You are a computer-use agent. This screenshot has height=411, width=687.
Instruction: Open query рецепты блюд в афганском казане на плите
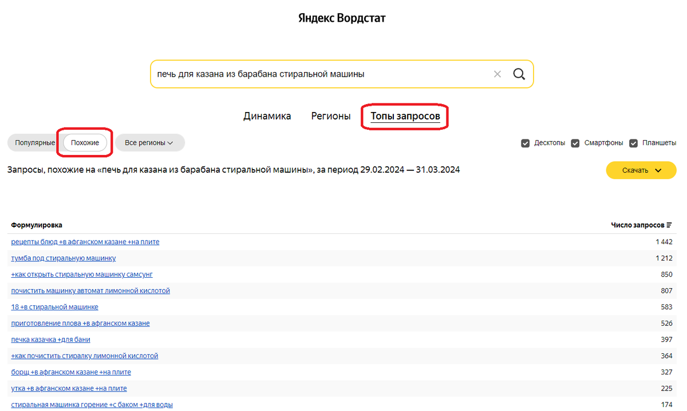click(x=85, y=242)
